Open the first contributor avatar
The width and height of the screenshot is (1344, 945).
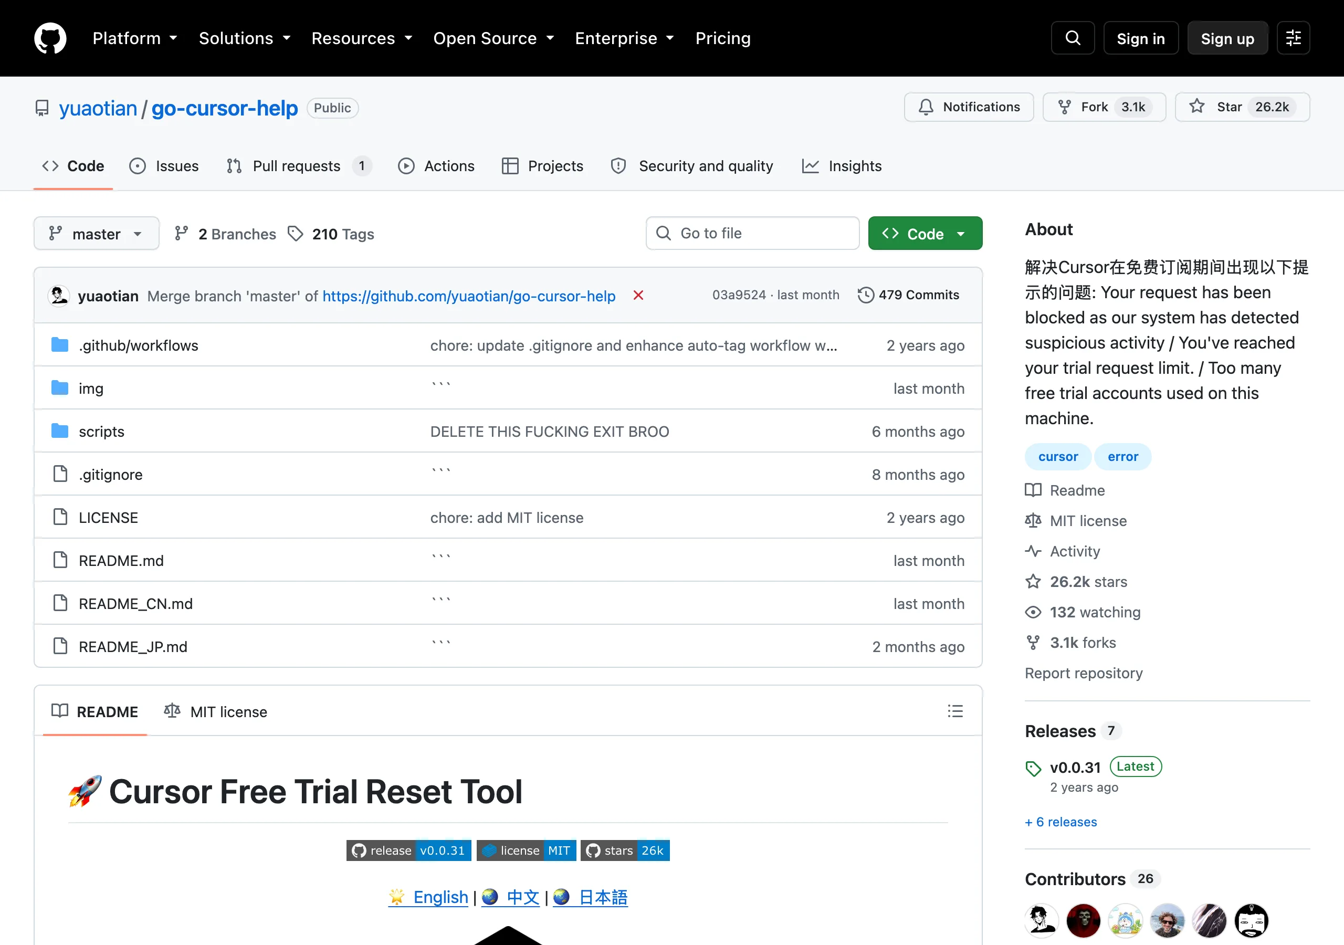[1042, 920]
